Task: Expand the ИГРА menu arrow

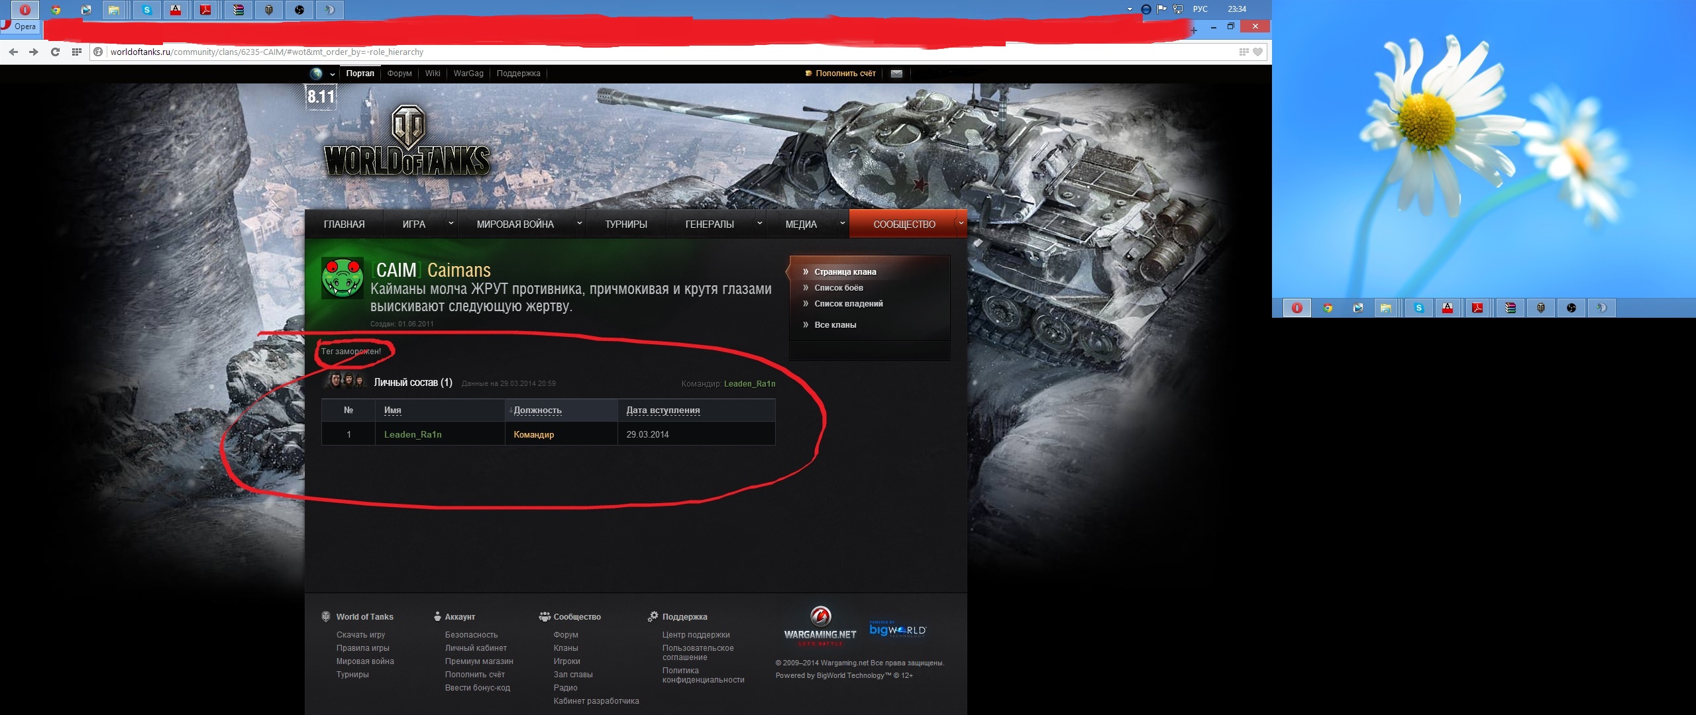Action: (x=451, y=223)
